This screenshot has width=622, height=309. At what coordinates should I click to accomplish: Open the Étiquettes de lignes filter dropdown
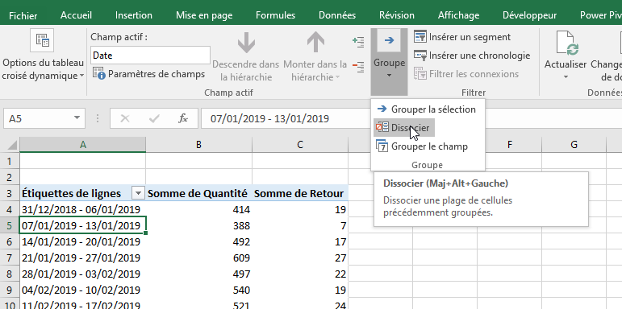point(138,193)
